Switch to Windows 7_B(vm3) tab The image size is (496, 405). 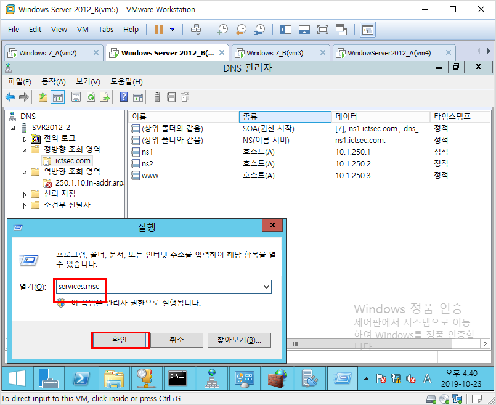point(275,53)
